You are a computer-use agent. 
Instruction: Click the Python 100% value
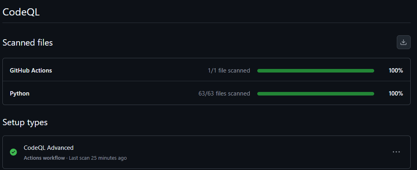[396, 94]
